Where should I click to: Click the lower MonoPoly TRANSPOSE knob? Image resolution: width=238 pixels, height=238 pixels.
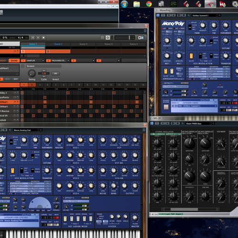(47, 170)
